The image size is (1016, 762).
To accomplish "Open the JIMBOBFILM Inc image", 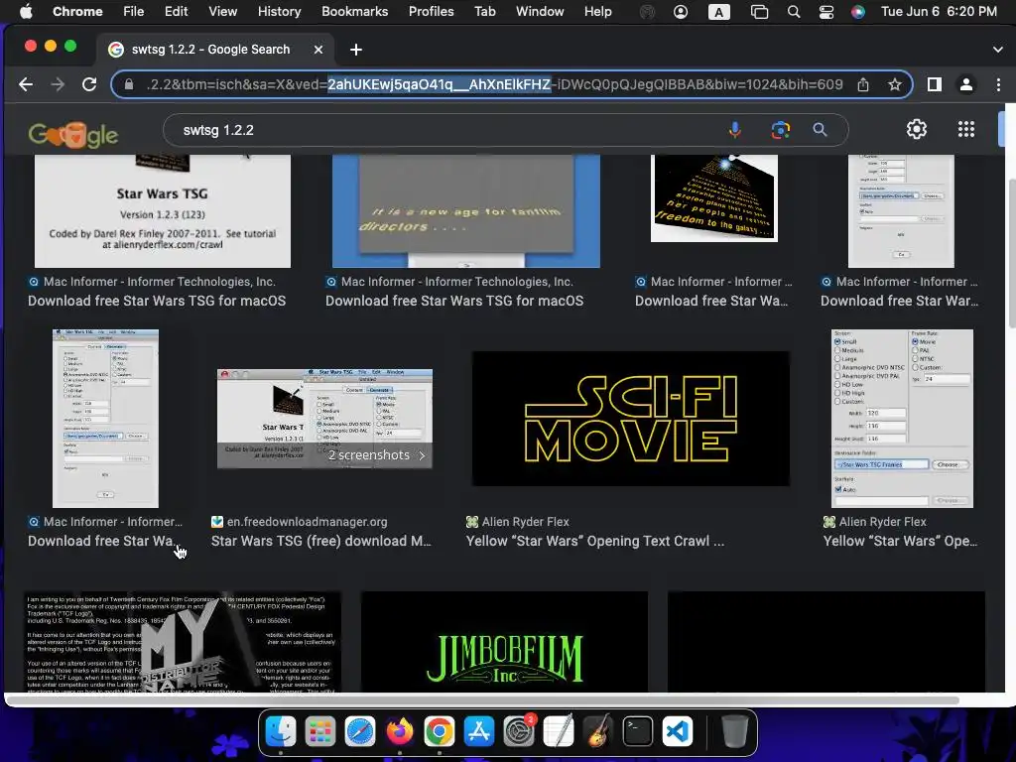I will tap(504, 642).
